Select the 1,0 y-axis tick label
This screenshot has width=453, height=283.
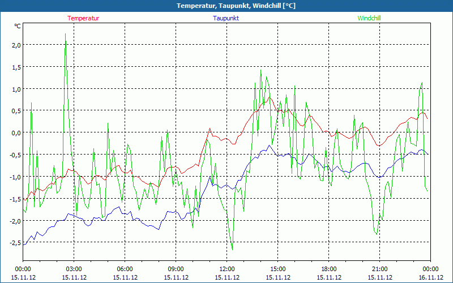[x=16, y=89]
